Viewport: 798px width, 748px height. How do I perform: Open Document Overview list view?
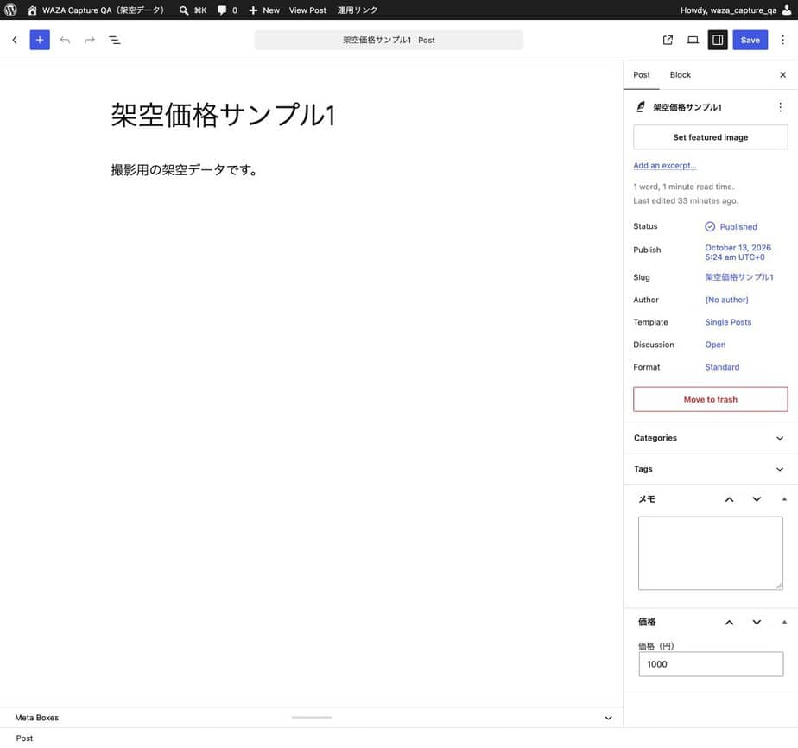pos(115,40)
